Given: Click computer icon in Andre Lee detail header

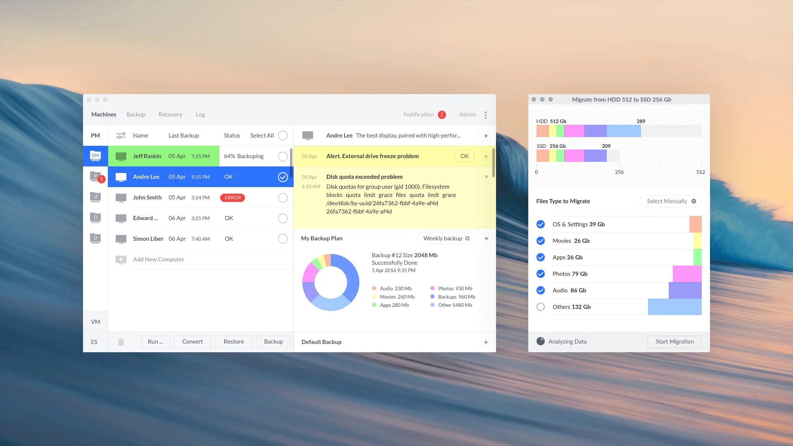Looking at the screenshot, I should pyautogui.click(x=308, y=135).
